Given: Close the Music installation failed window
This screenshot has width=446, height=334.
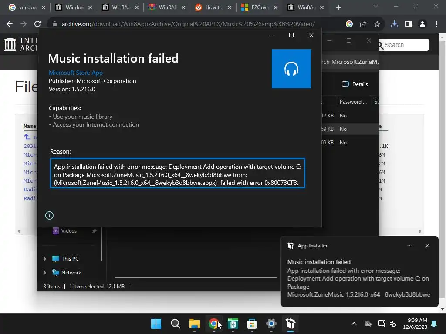Looking at the screenshot, I should point(311,35).
